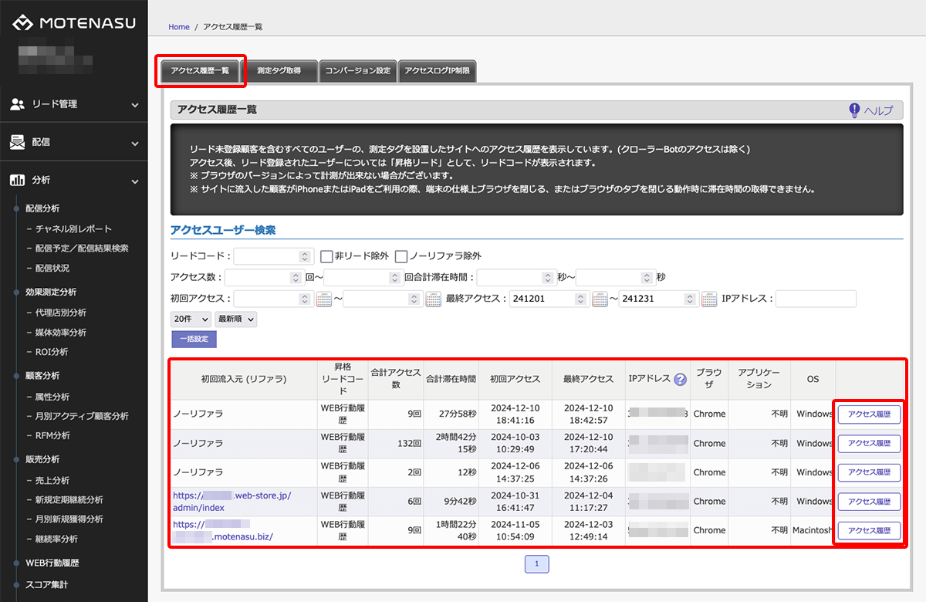Image resolution: width=926 pixels, height=602 pixels.
Task: Open calendar for last access end date
Action: [709, 299]
